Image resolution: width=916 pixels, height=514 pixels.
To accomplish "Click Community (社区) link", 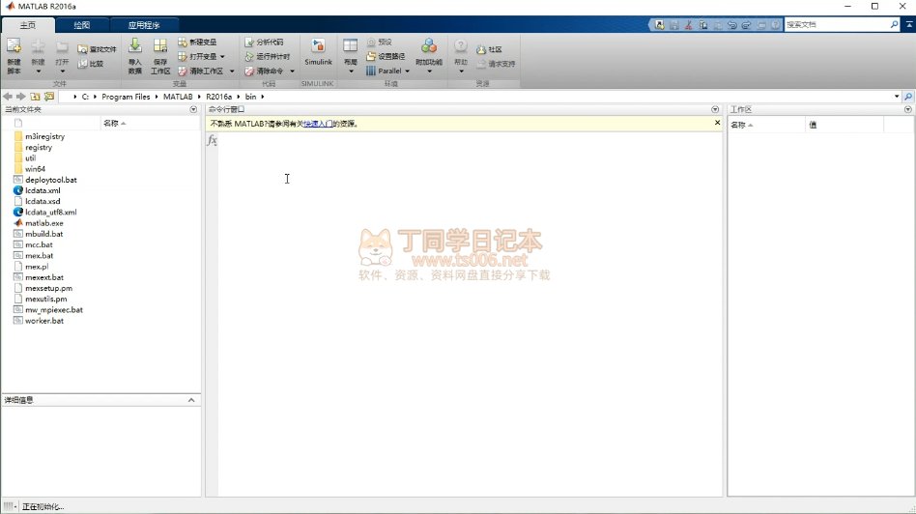I will tap(490, 49).
